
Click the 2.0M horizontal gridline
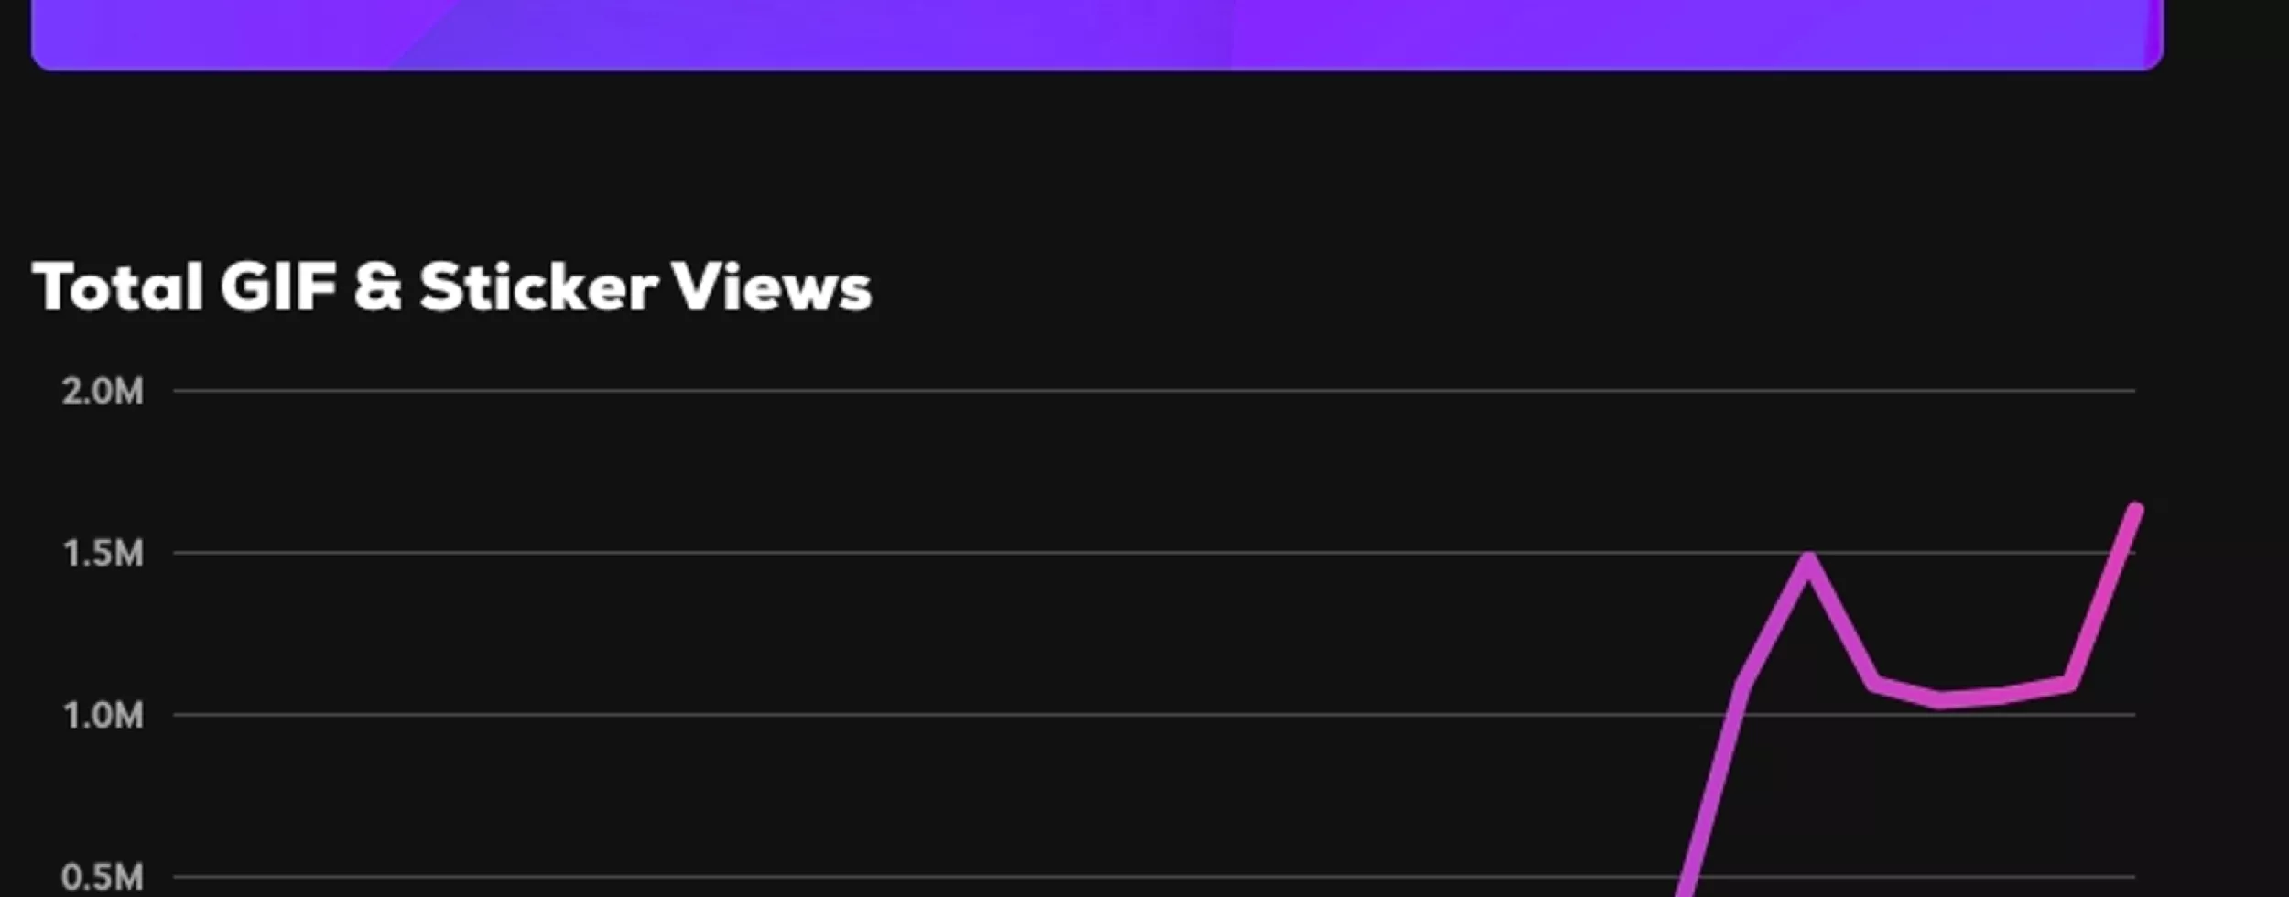916,391
